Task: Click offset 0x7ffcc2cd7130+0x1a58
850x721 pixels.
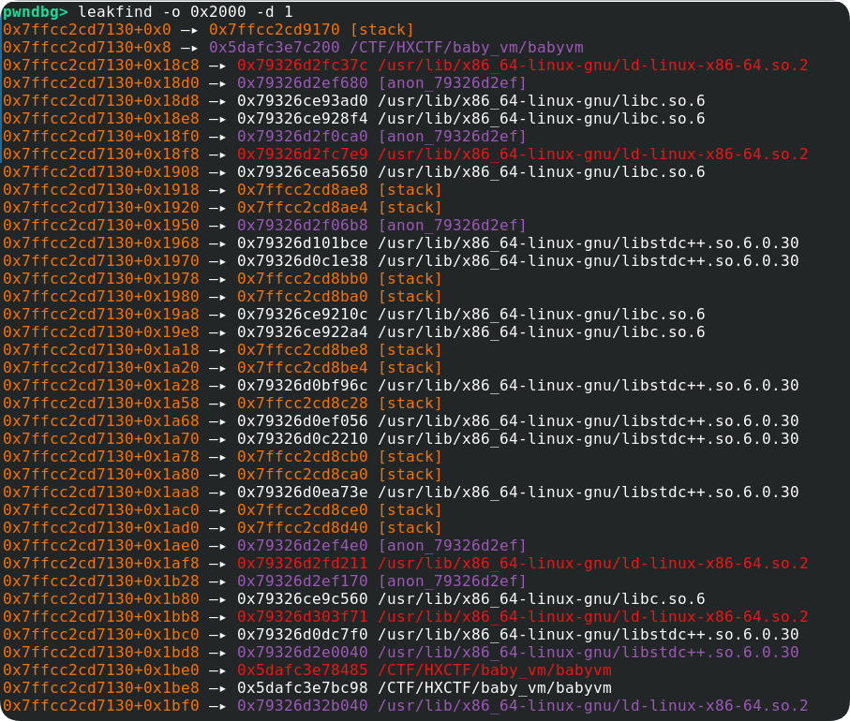Action: (101, 403)
